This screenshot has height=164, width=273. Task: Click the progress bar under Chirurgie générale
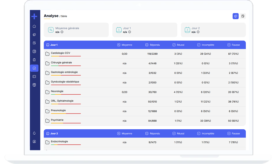(66, 66)
